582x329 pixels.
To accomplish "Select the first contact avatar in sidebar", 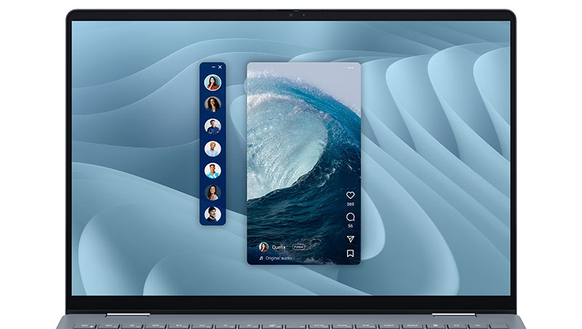I will click(212, 82).
